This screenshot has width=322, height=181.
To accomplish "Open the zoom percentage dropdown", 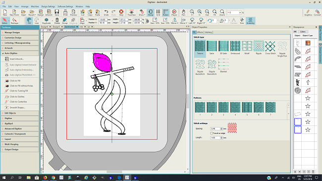I will click(x=240, y=12).
